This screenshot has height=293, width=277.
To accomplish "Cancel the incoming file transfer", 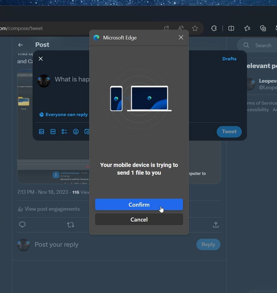I will coord(139,219).
